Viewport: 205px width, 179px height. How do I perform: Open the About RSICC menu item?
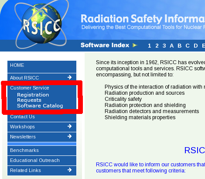42,77
